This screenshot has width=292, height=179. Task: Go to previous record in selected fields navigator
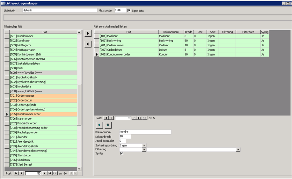tap(111, 118)
